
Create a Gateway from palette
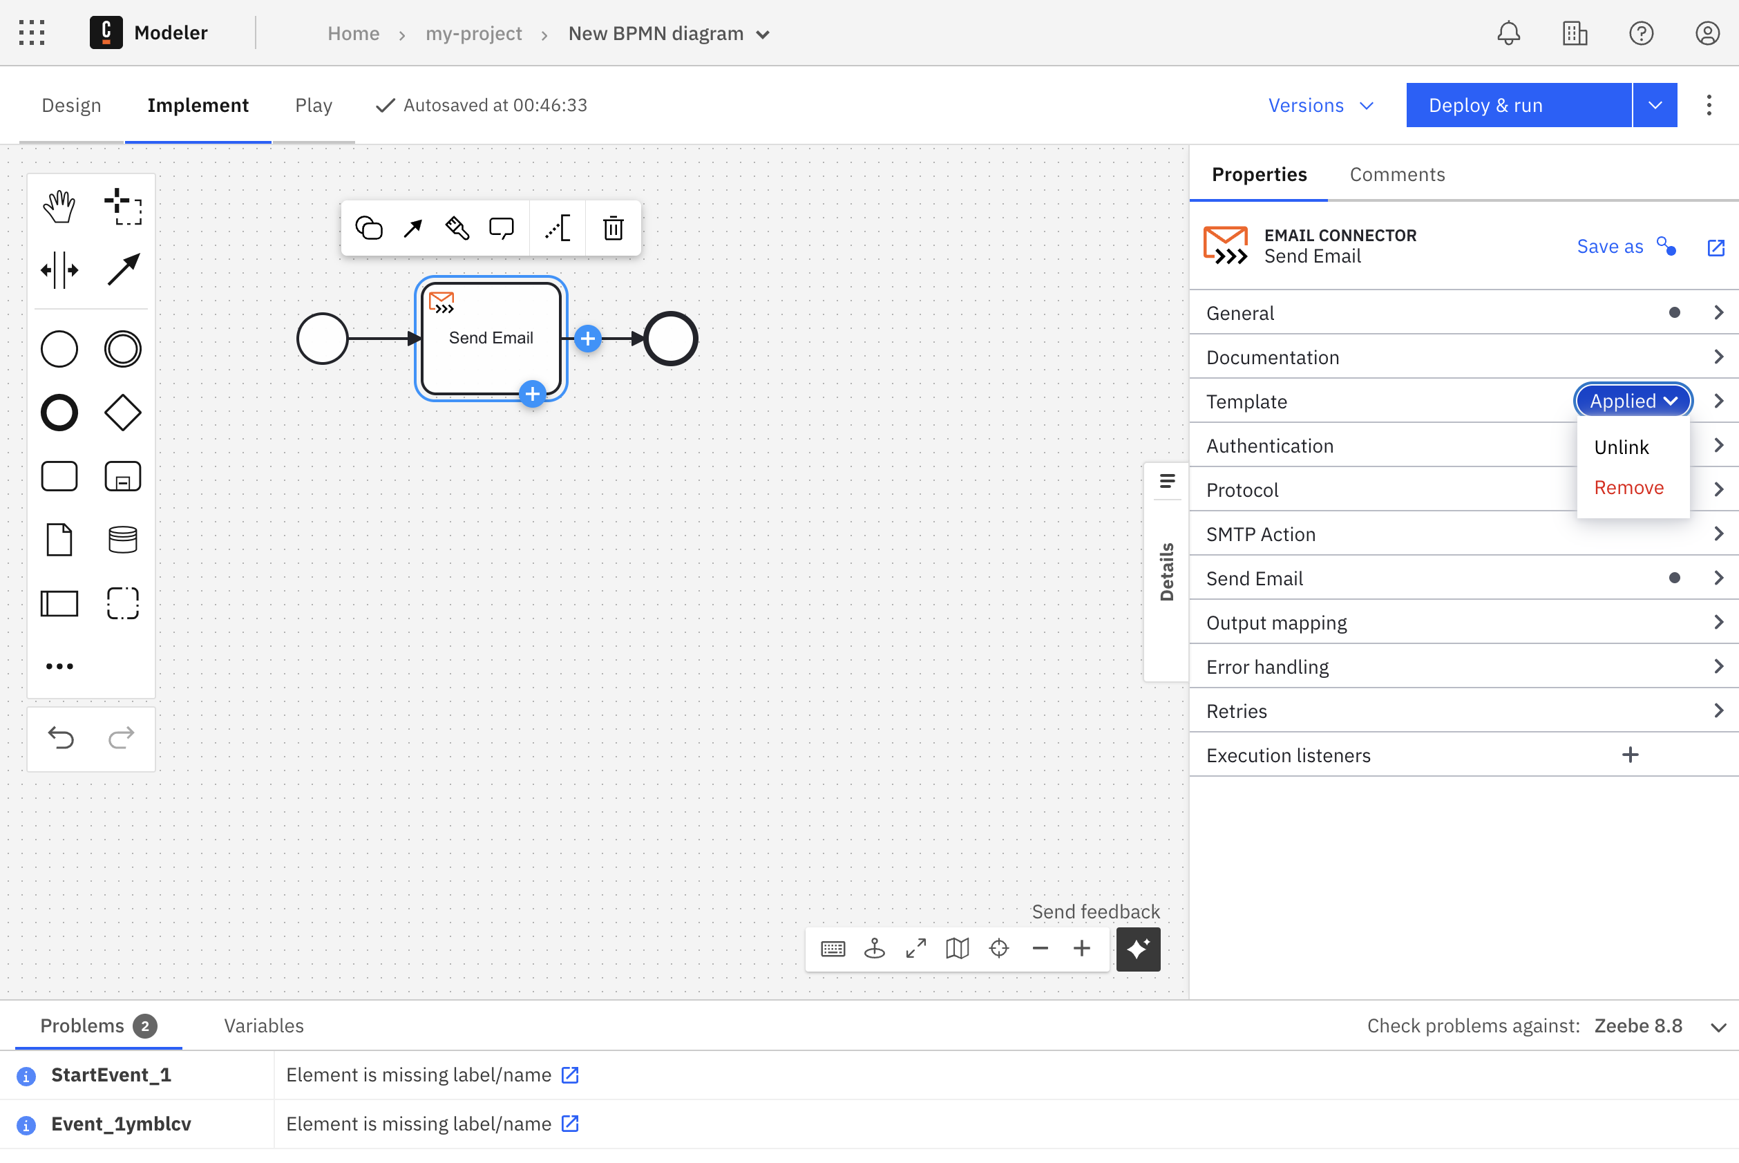[x=122, y=413]
